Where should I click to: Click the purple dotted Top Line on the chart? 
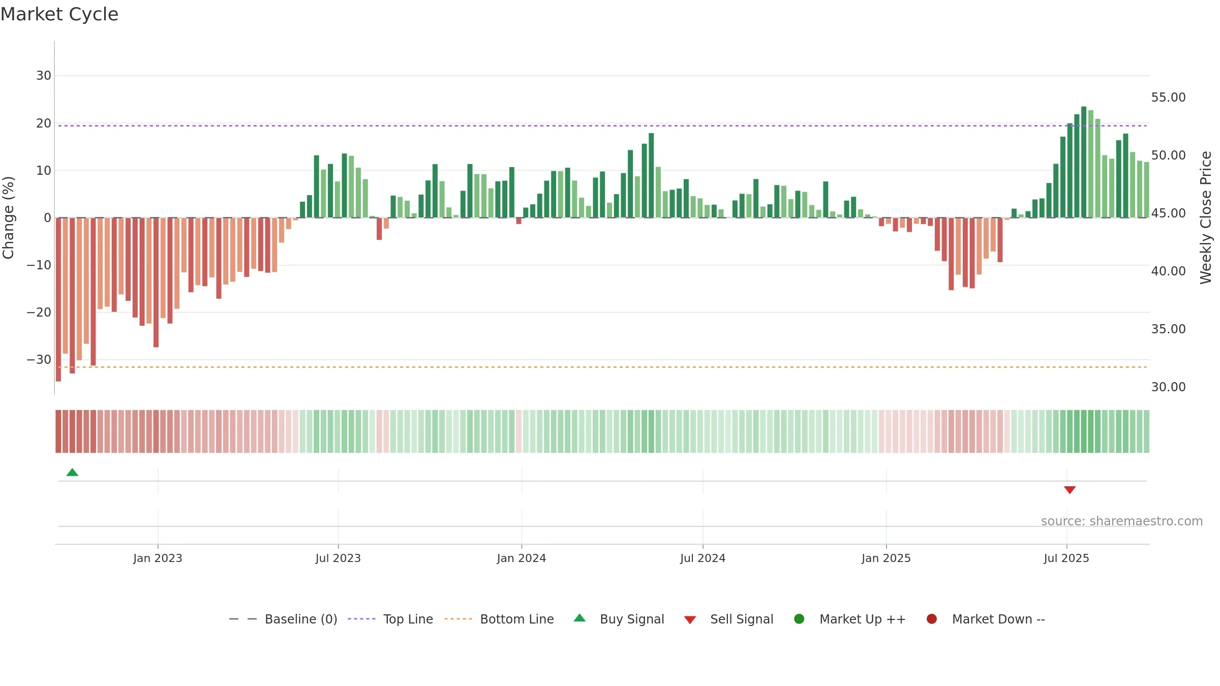(x=602, y=126)
